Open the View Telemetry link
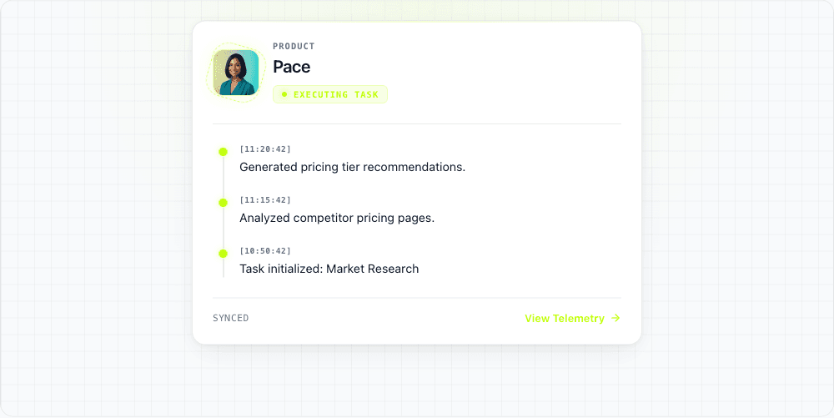The image size is (834, 418). coord(564,318)
